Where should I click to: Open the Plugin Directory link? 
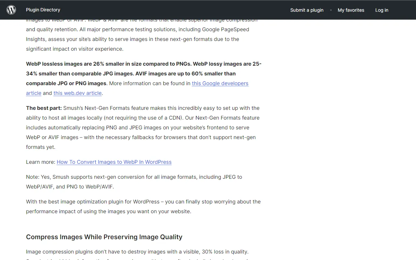point(43,10)
